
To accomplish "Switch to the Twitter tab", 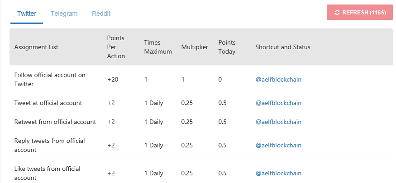I will pos(27,14).
